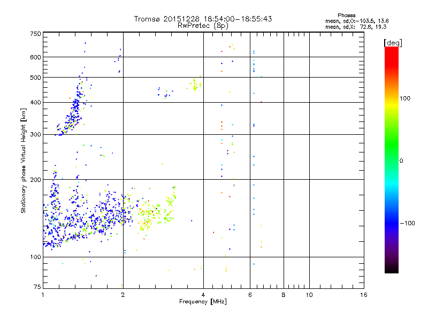Click the "Phases" heading text
The image size is (428, 321).
tap(346, 16)
